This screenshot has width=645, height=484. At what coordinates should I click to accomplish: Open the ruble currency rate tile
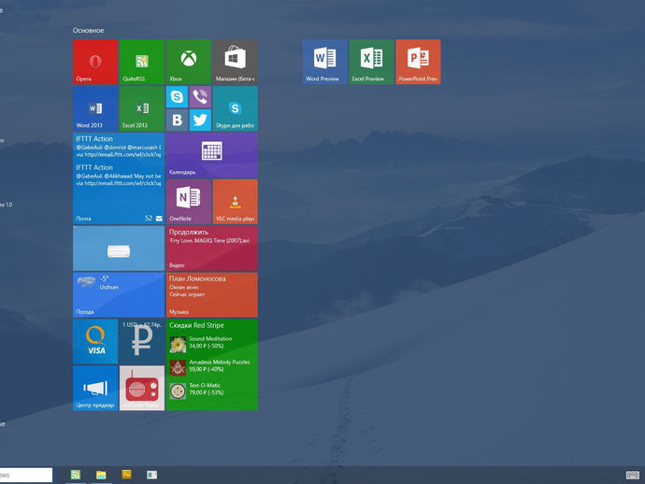point(142,341)
